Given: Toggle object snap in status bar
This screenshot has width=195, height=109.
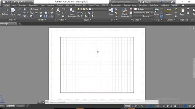Looking at the screenshot, I should [152, 106].
